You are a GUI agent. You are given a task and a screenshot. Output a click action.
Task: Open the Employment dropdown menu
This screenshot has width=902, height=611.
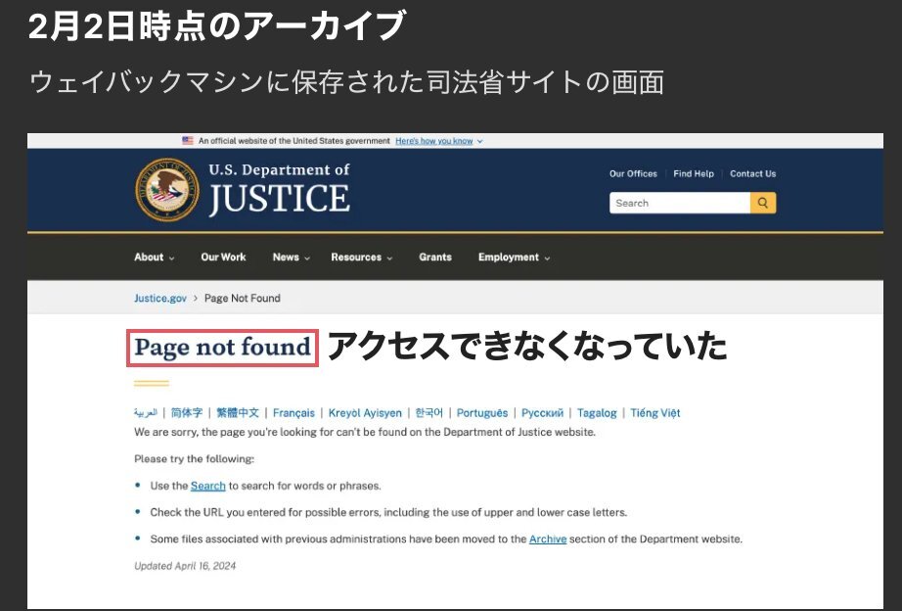514,258
